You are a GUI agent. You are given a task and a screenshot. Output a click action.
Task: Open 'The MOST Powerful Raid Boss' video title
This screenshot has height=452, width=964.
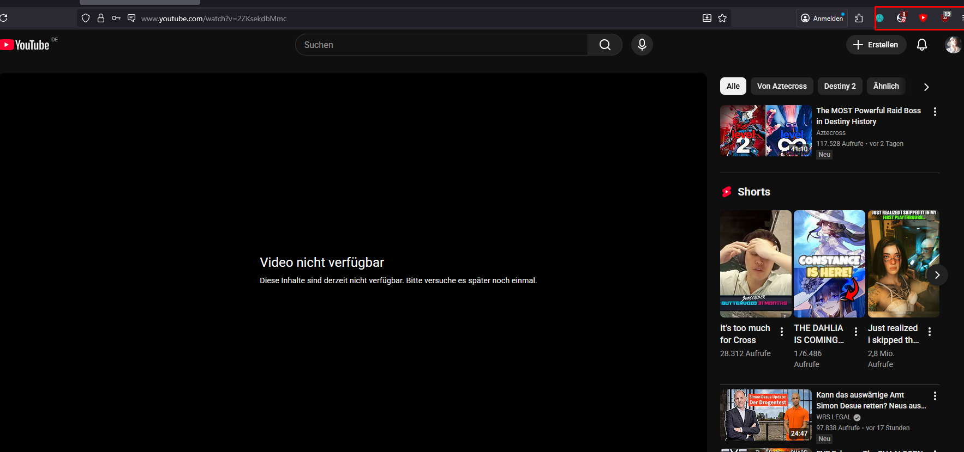pos(868,116)
